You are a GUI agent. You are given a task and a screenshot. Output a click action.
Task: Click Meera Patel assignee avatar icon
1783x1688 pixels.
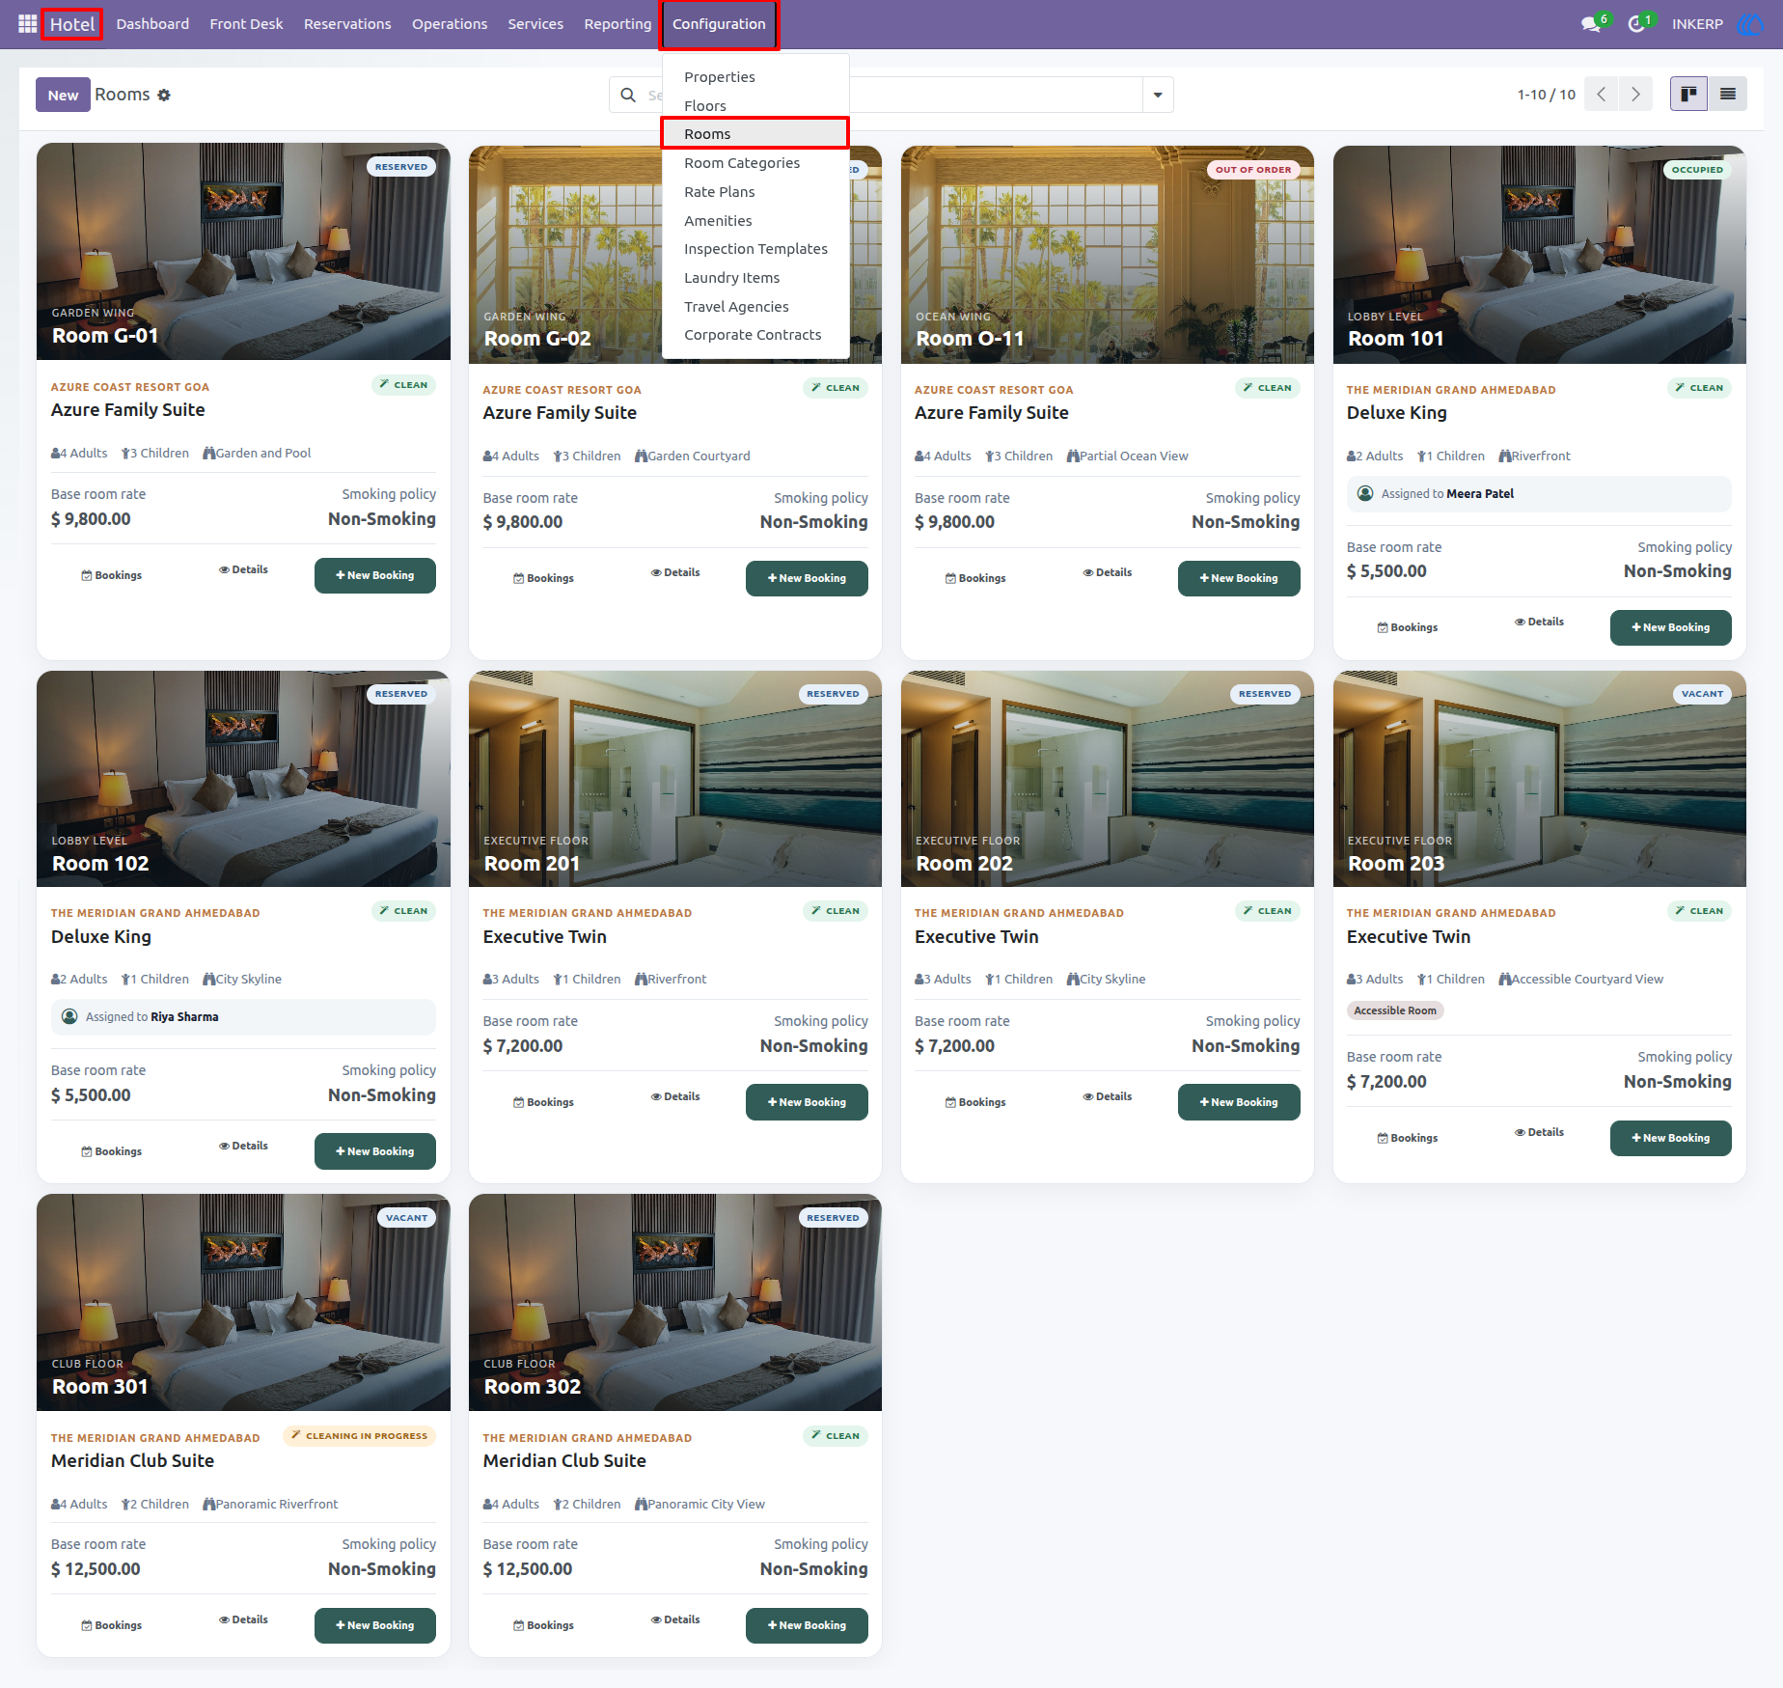point(1365,494)
